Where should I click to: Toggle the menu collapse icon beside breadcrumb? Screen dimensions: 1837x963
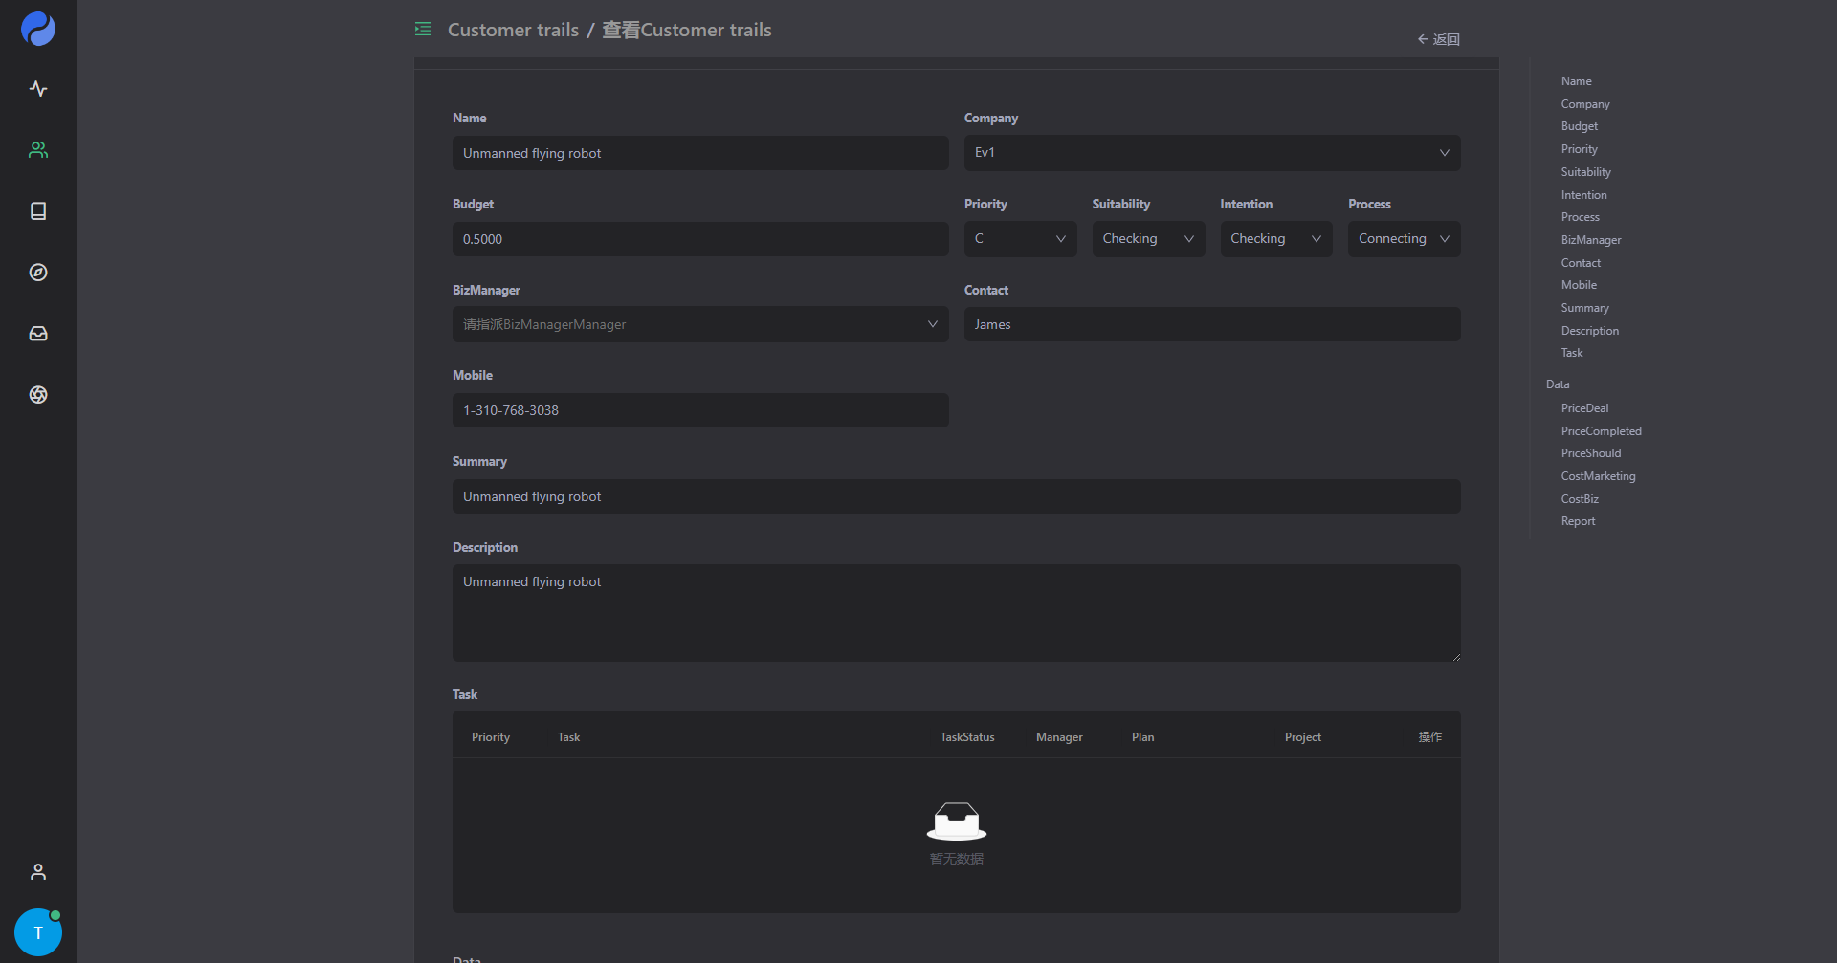click(423, 30)
